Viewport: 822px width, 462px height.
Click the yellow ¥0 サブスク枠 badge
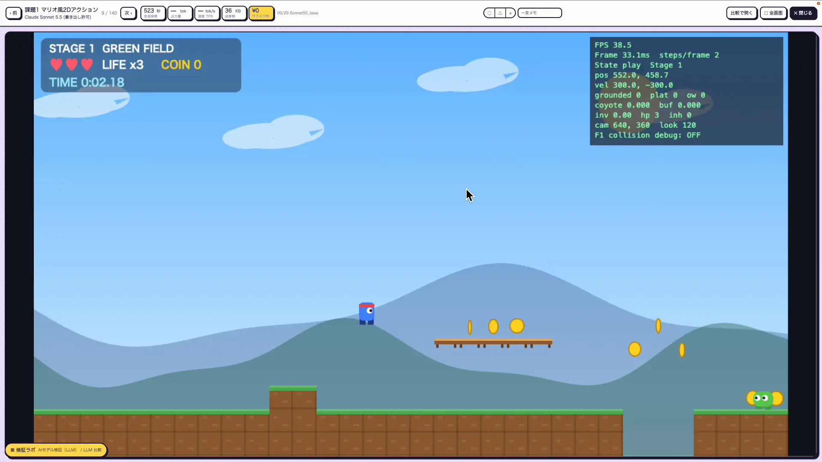tap(261, 13)
